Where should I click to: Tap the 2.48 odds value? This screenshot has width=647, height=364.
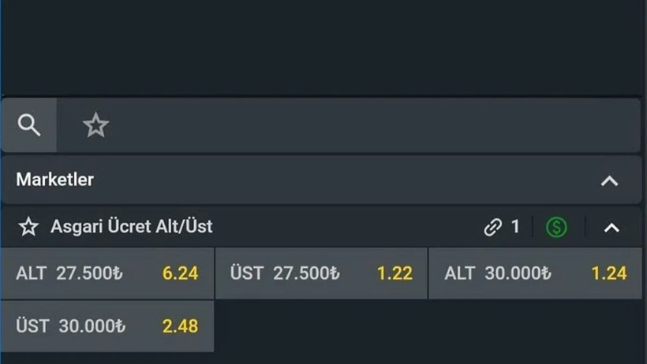coord(180,326)
